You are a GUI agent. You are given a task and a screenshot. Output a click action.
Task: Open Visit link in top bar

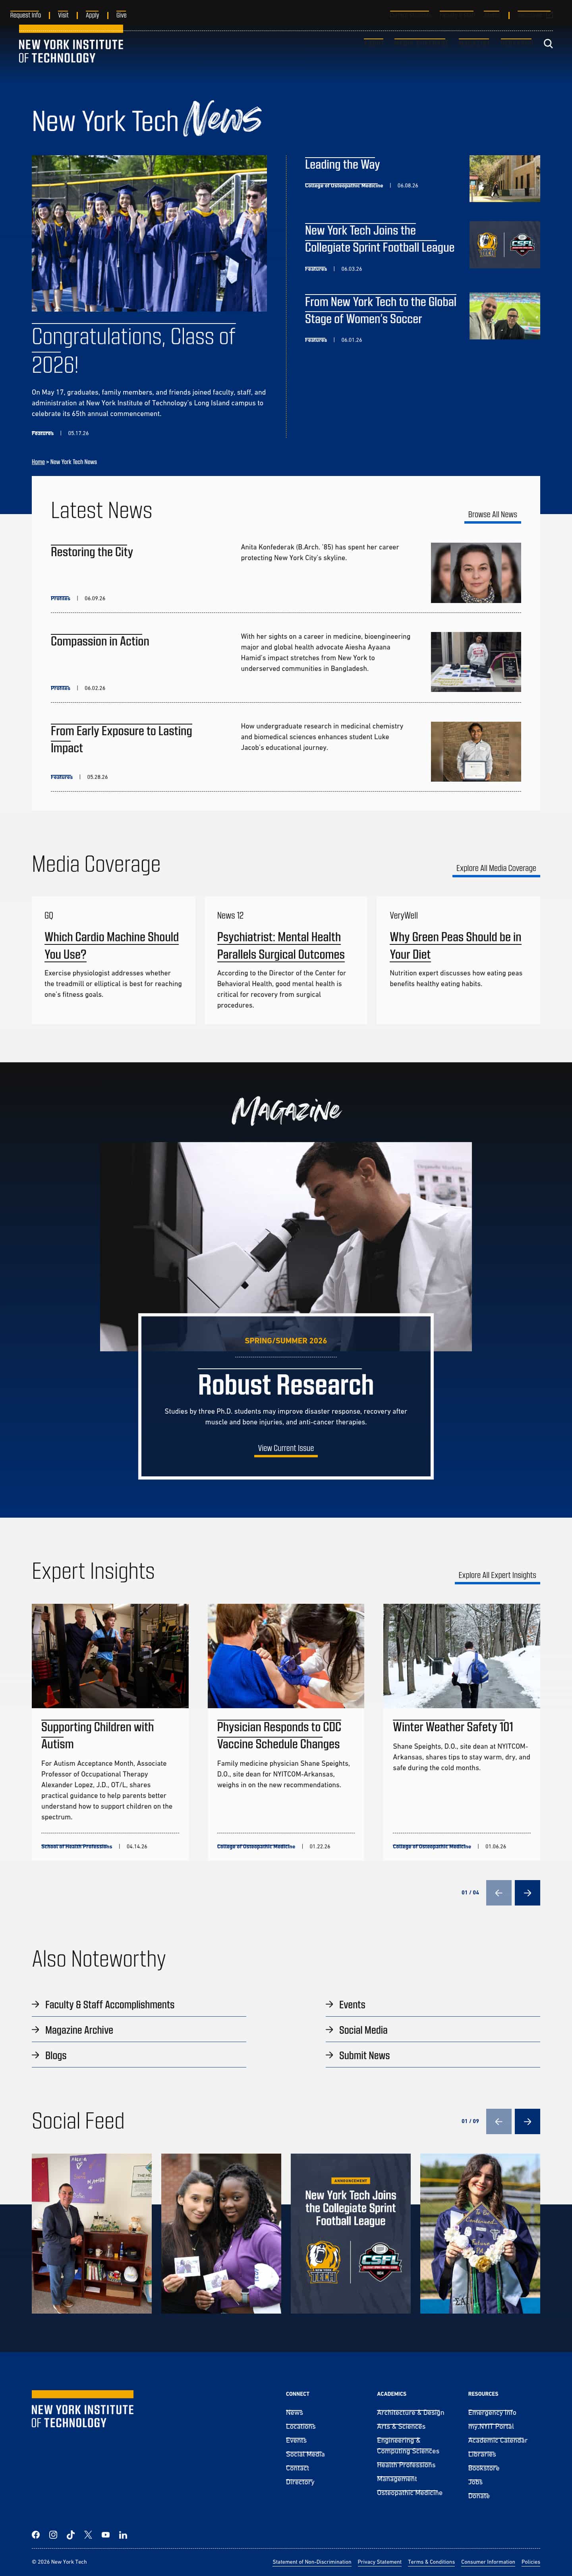coord(63,15)
